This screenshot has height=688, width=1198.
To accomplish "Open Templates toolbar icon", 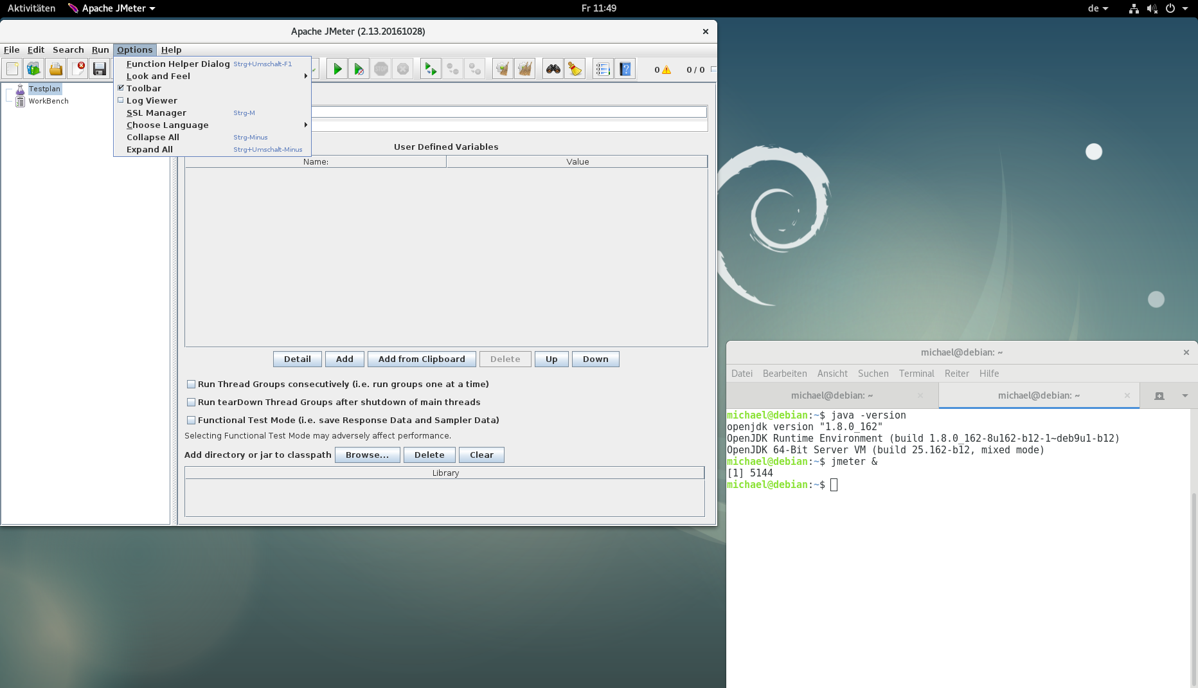I will click(x=34, y=69).
